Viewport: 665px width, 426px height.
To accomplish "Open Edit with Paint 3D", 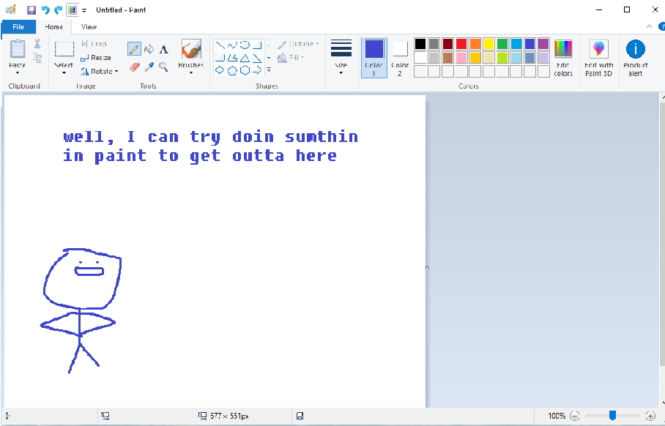I will [598, 58].
